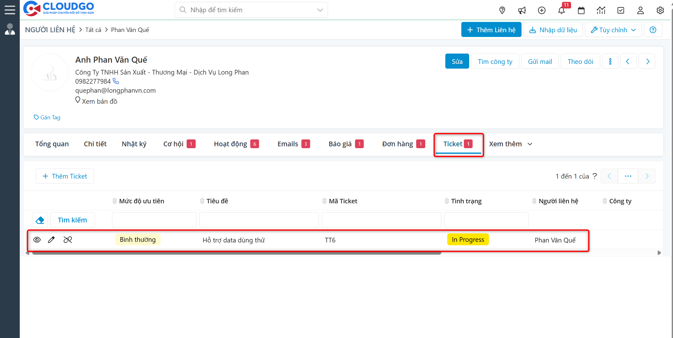Unlink ticket TT6 using broken chain icon
This screenshot has width=673, height=338.
[68, 240]
